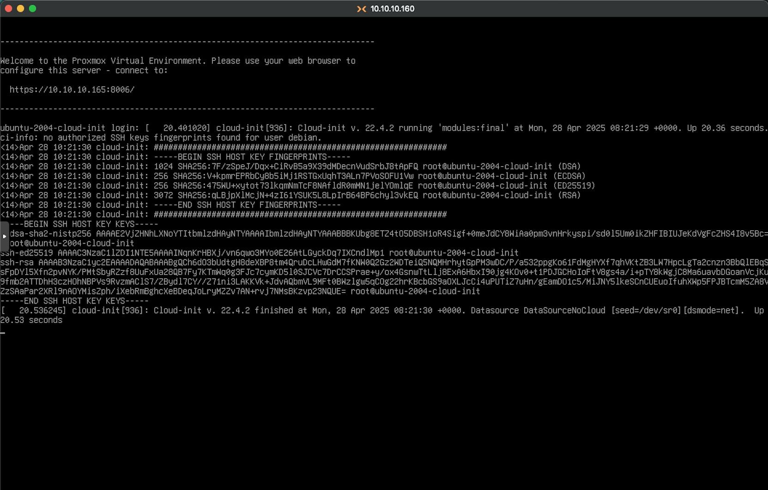Screen dimensions: 768x490
Task: Click the 'ubuntu-2004-cloud-init login:' prompt
Action: 72,128
